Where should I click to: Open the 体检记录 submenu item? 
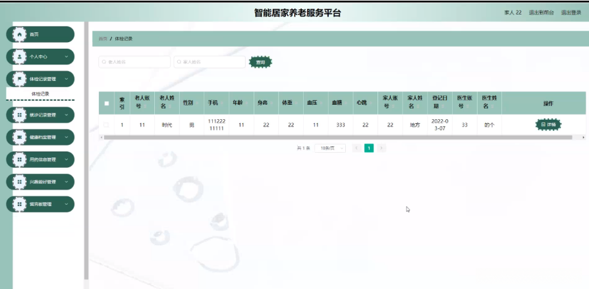tap(40, 94)
